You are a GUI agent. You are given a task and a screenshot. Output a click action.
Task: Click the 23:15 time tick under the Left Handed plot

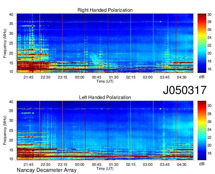pyautogui.click(x=63, y=165)
